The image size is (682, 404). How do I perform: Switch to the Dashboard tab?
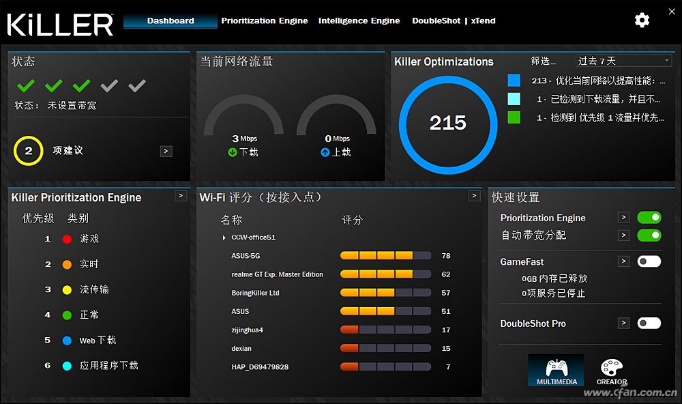tap(170, 20)
